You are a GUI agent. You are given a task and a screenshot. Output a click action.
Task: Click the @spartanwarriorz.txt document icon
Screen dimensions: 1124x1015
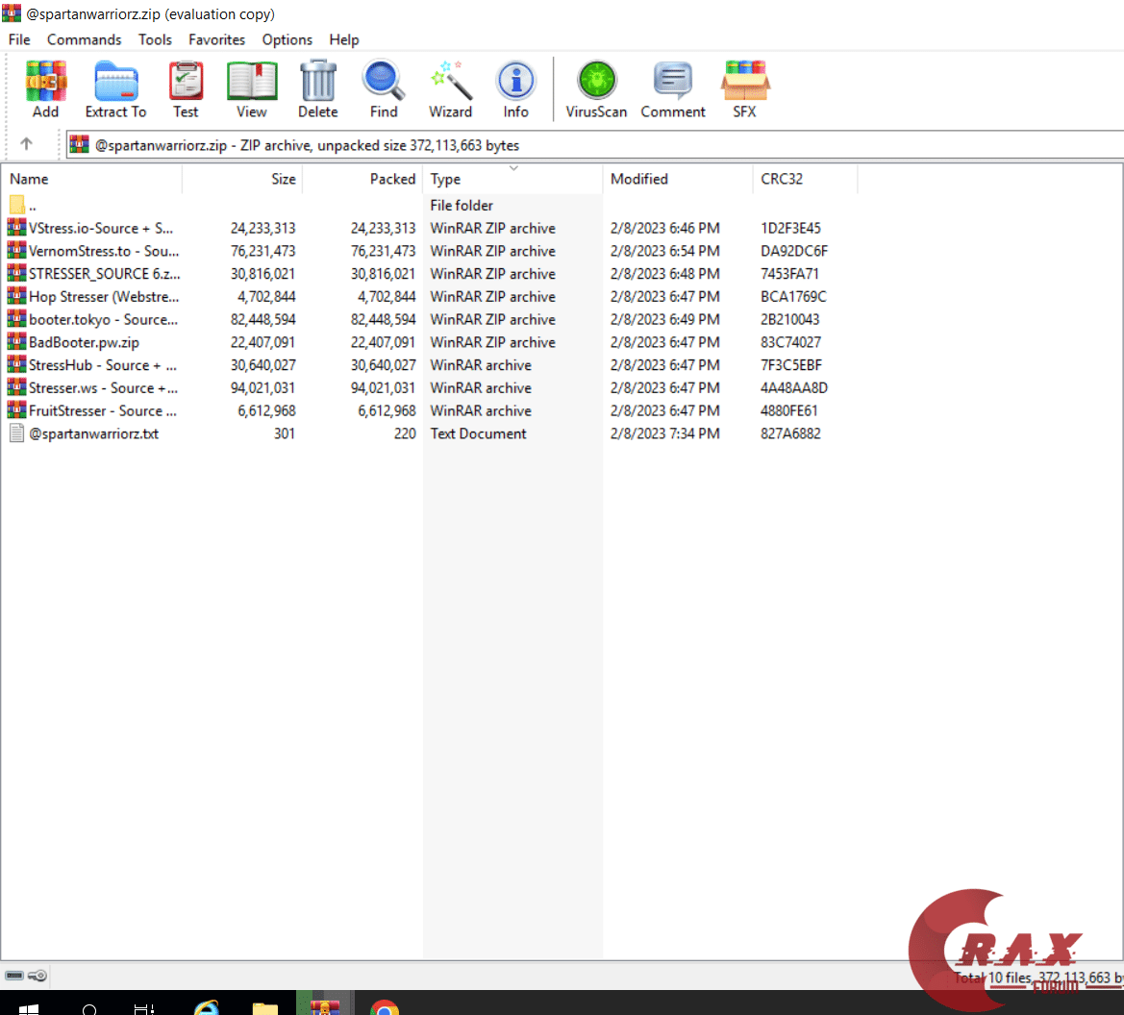[x=16, y=433]
